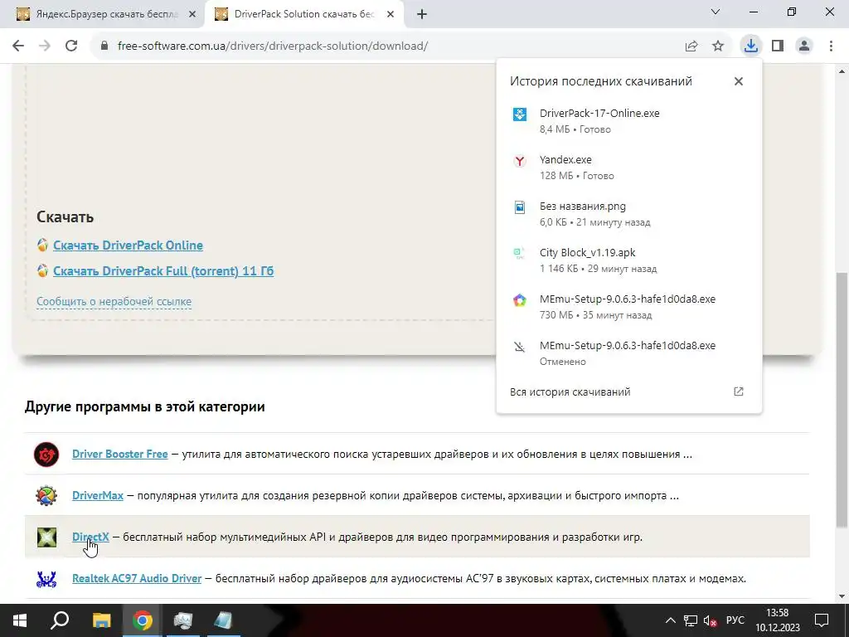The width and height of the screenshot is (849, 637).
Task: Open a new browser tab
Action: 422,15
